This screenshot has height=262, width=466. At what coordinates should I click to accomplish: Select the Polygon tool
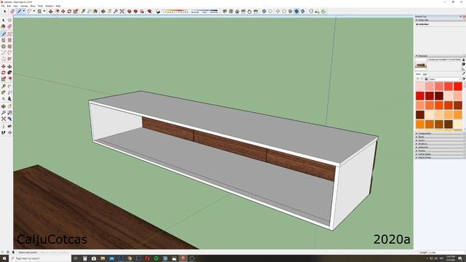(9, 47)
